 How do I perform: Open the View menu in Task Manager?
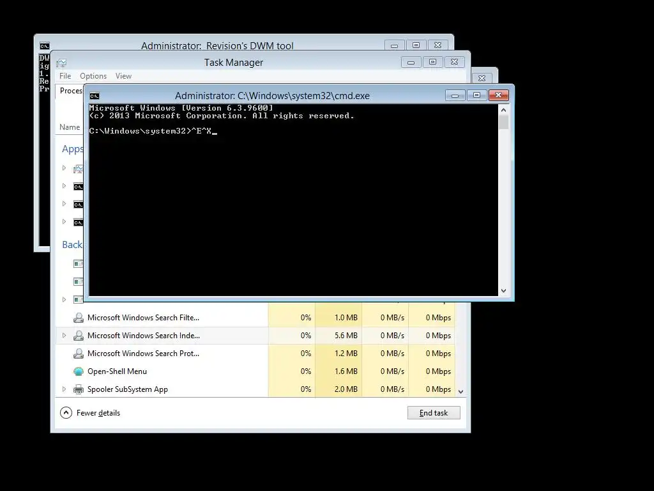click(123, 76)
